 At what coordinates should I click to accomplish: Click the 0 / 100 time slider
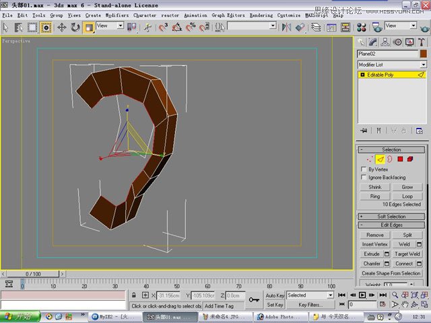33,274
